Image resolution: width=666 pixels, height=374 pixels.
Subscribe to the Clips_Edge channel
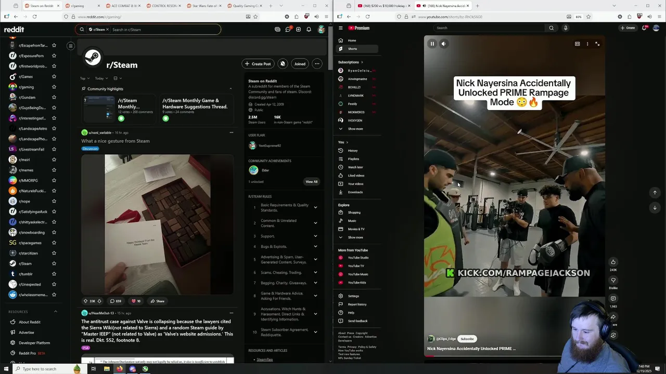(x=467, y=339)
